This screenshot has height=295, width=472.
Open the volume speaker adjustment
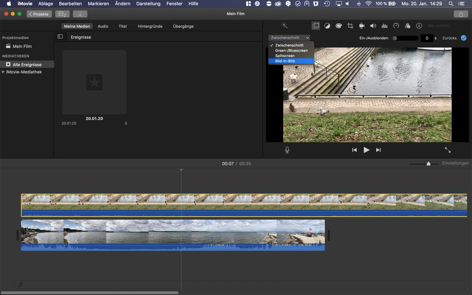point(373,26)
